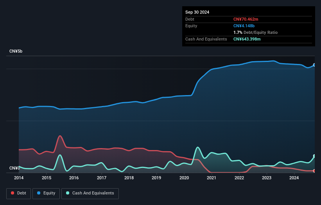
Task: Click the CN¥4.148b equity value
Action: click(x=244, y=26)
